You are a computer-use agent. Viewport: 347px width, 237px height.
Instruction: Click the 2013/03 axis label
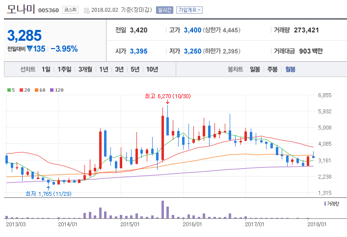[16, 224]
